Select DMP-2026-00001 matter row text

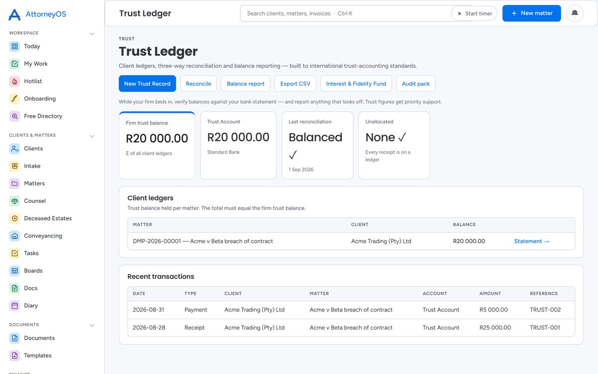pyautogui.click(x=203, y=241)
